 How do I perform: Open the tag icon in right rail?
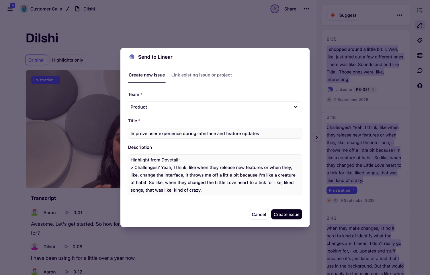pyautogui.click(x=420, y=40)
